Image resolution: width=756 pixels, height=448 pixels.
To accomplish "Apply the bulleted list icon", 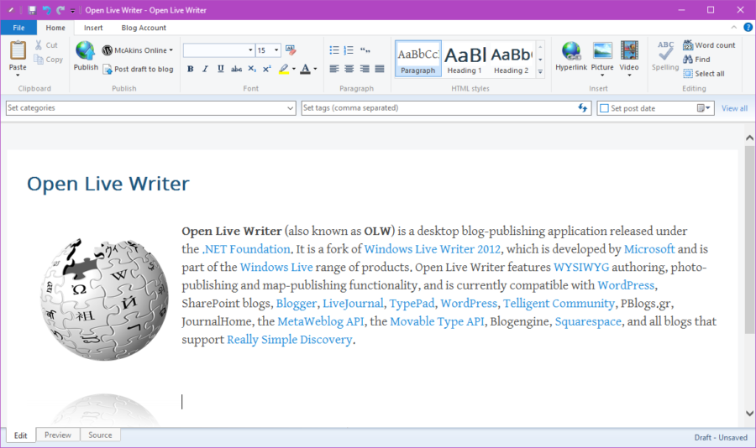I will click(x=334, y=50).
